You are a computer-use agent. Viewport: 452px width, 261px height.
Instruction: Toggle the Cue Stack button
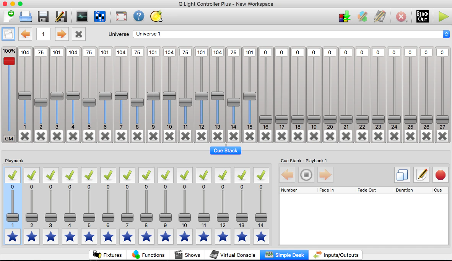(225, 150)
